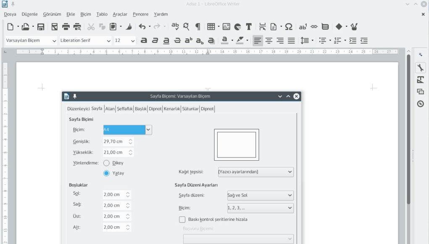The width and height of the screenshot is (429, 244).
Task: Select the Dikey orientation radio button
Action: click(106, 163)
